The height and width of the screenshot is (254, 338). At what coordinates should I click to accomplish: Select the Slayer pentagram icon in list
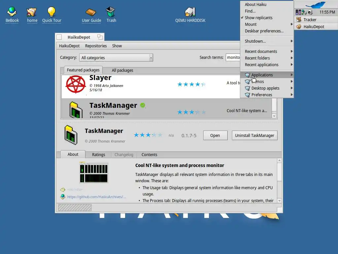tap(76, 84)
